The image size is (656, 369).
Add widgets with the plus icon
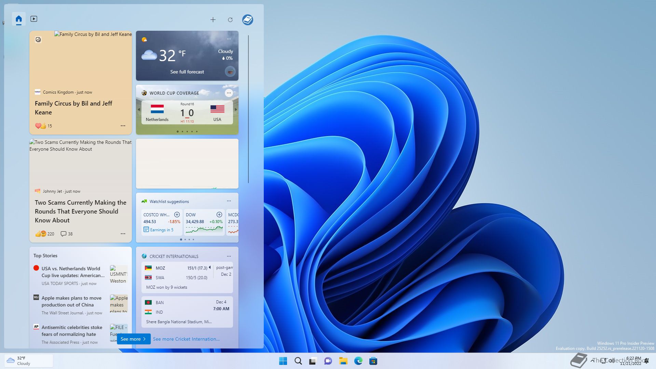pos(213,20)
